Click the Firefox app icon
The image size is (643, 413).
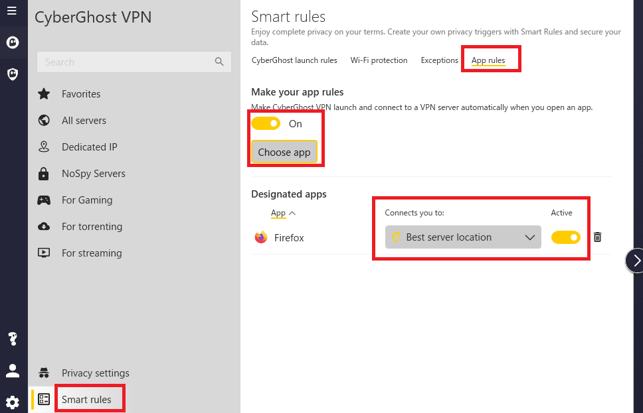pyautogui.click(x=261, y=237)
